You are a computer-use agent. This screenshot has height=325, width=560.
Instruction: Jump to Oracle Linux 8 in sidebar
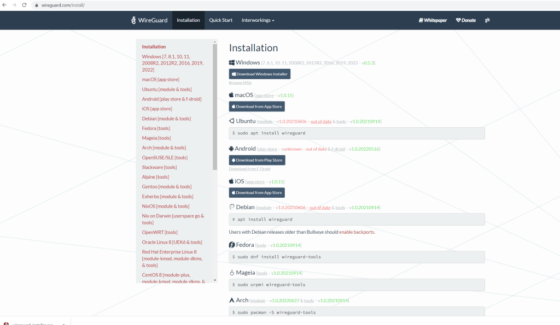point(172,242)
